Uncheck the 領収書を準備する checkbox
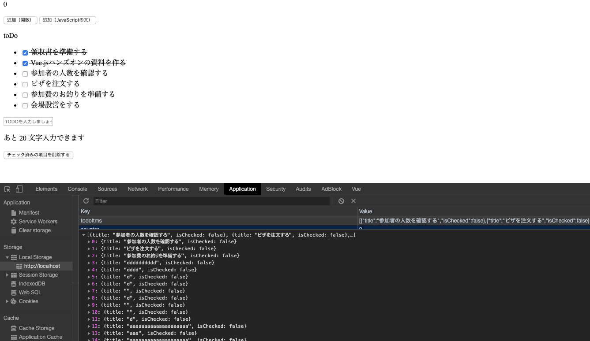This screenshot has width=590, height=341. (x=25, y=53)
